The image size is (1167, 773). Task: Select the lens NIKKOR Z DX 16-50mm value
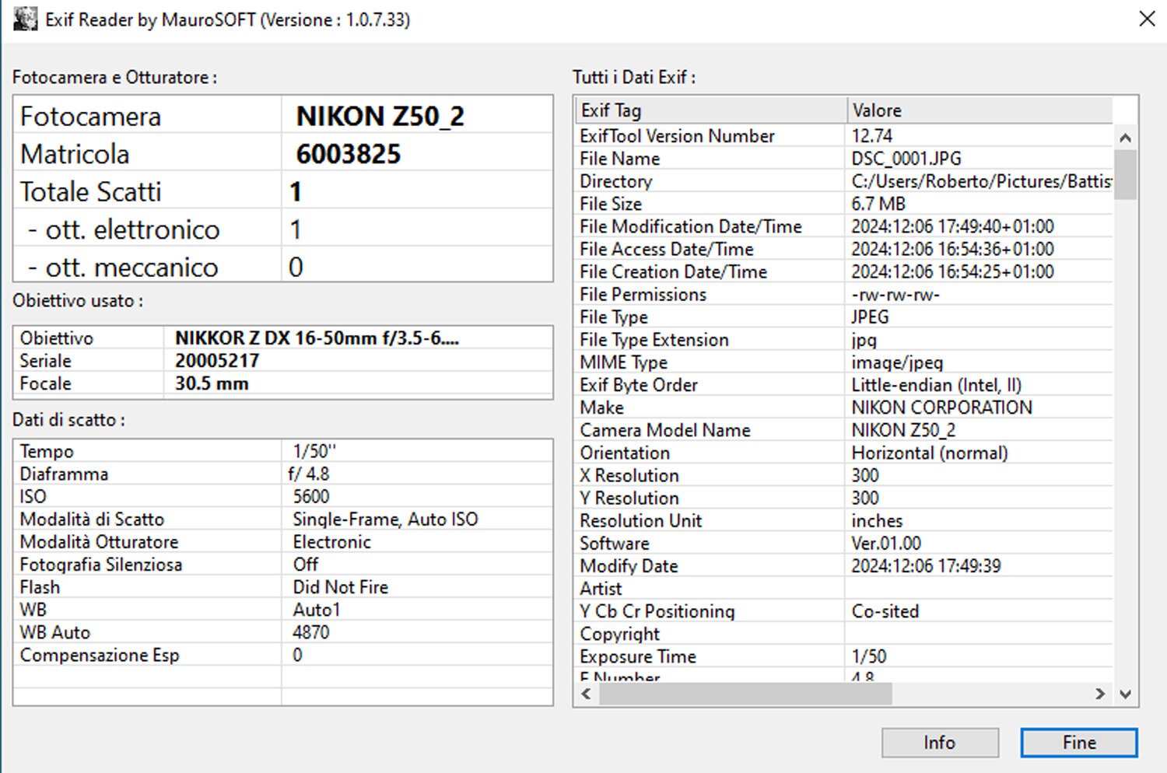point(317,338)
